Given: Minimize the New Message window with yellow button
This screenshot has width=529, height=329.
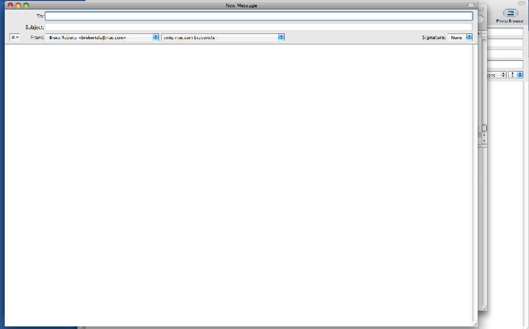Looking at the screenshot, I should [x=18, y=5].
